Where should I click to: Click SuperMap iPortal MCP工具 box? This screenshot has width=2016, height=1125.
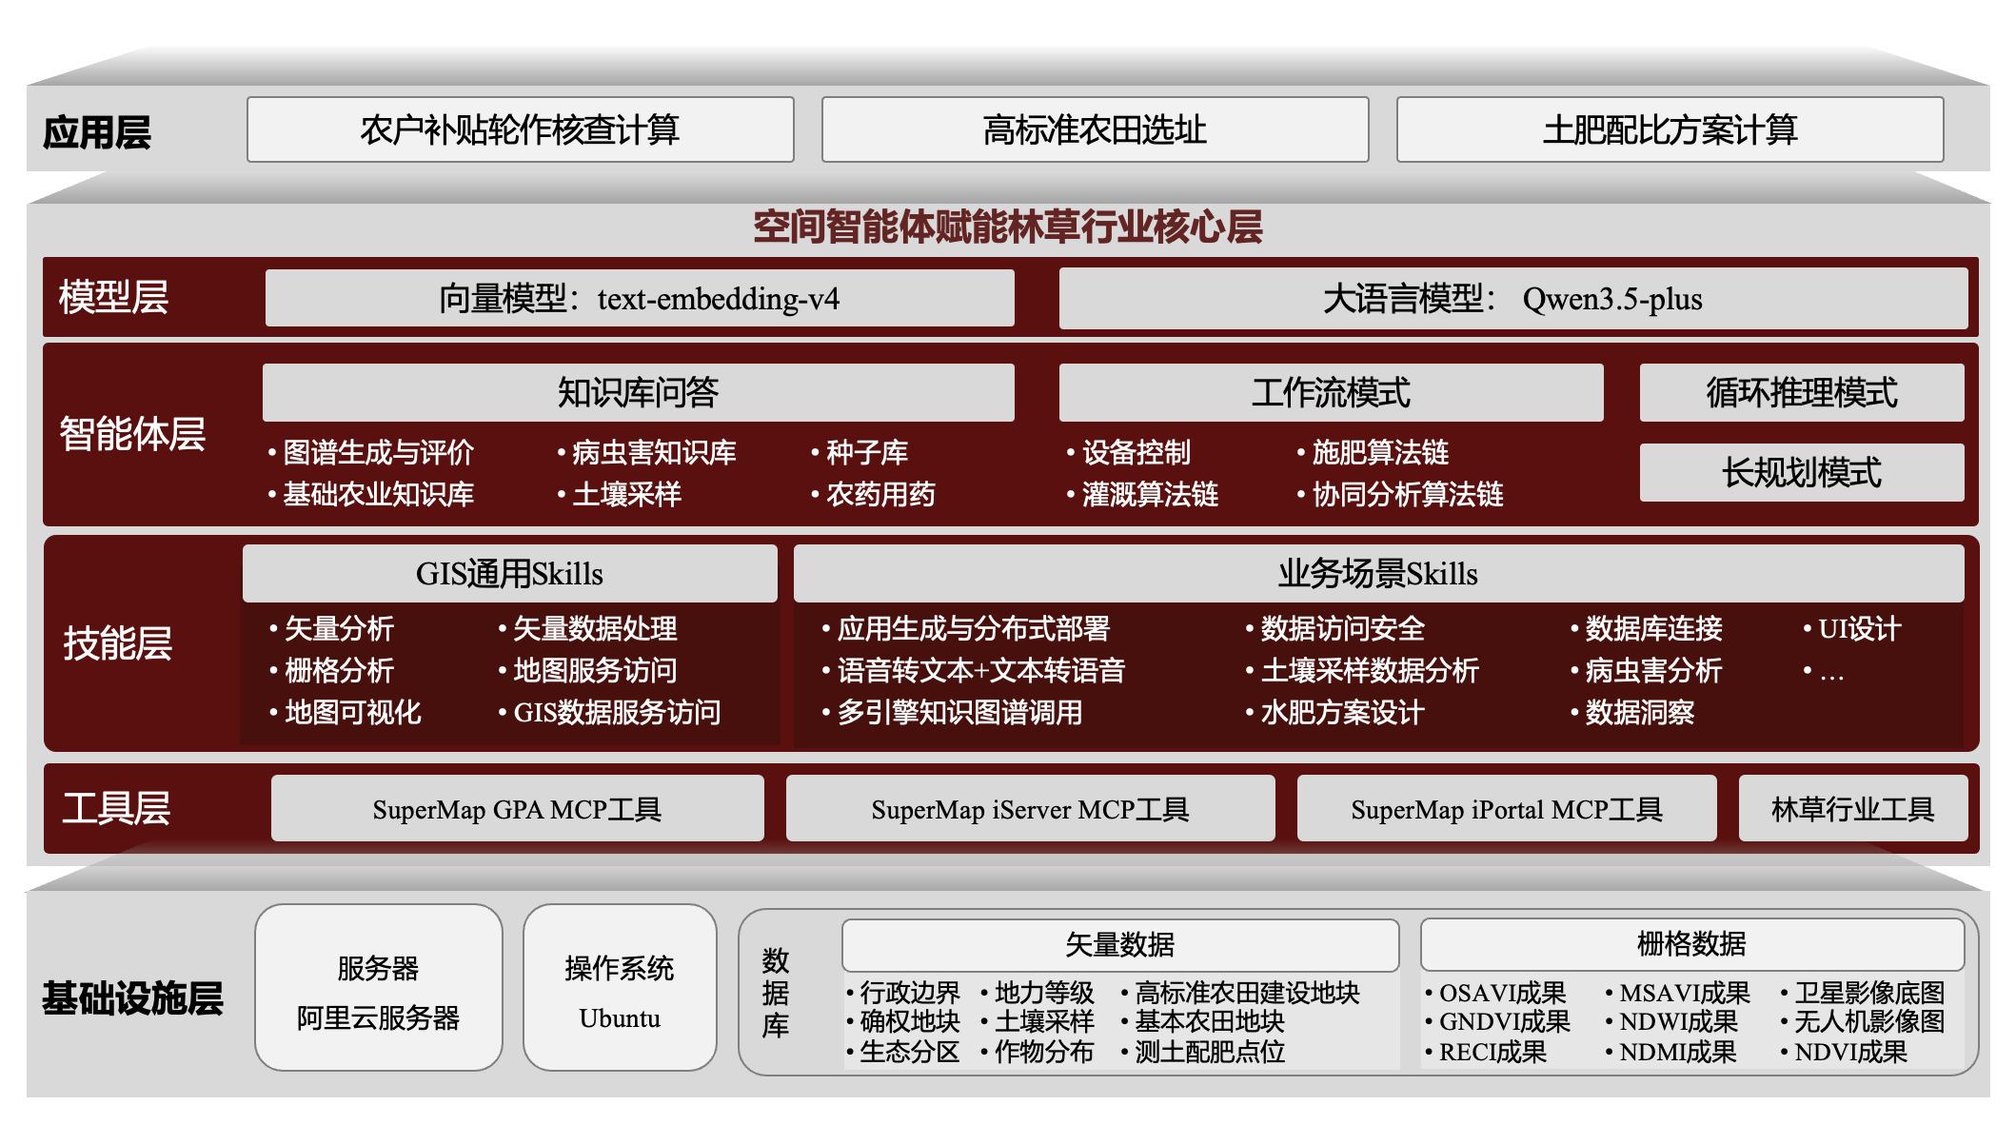(x=1507, y=808)
